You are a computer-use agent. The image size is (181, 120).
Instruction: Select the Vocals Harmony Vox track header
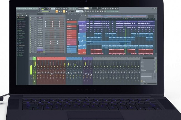[82, 27]
